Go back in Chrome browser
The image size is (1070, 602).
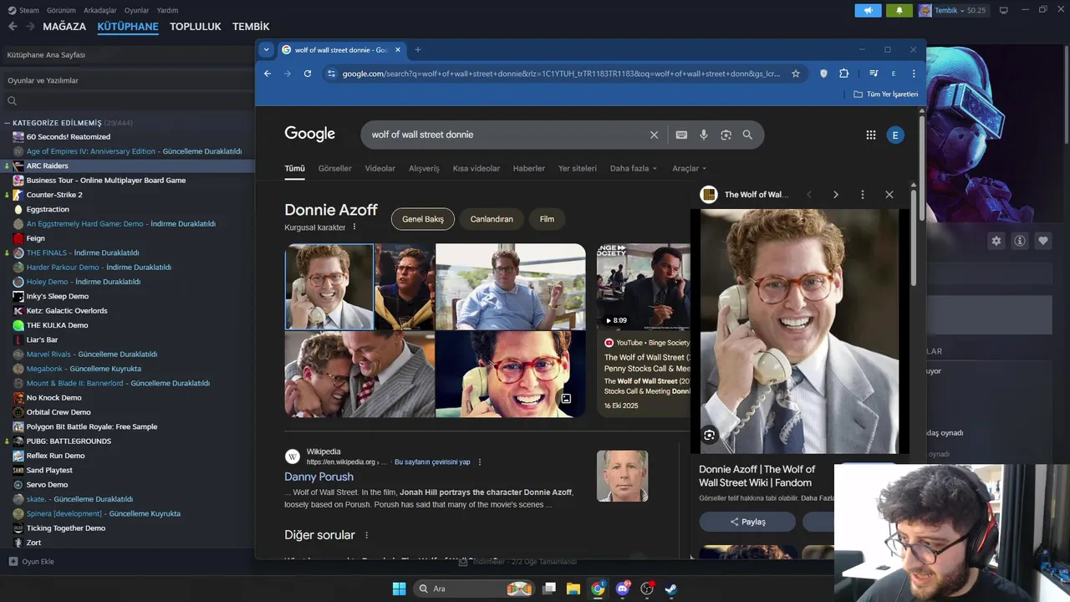pos(267,74)
